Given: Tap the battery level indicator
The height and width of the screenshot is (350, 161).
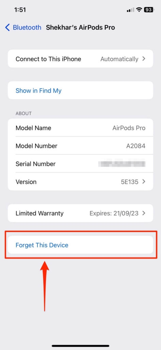Looking at the screenshot, I should (149, 10).
